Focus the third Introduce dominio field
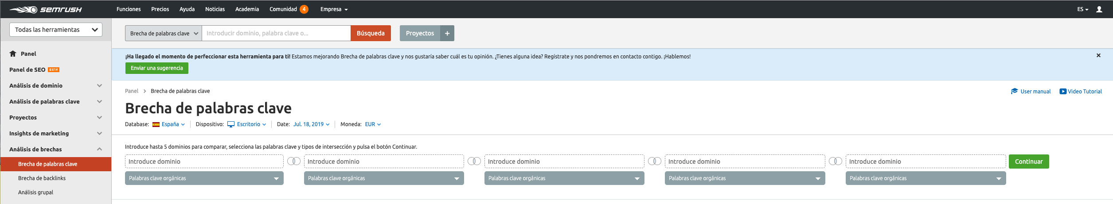Screen dimensions: 1113x204 pos(564,162)
